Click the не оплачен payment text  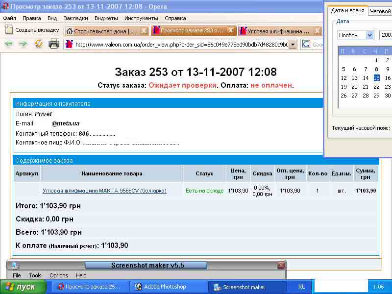(x=271, y=85)
